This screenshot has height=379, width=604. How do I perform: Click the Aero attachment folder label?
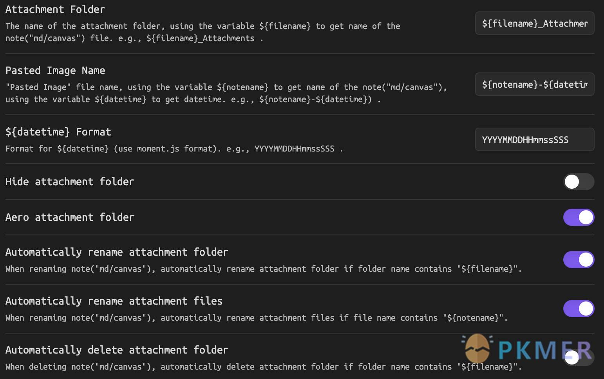[x=69, y=217]
